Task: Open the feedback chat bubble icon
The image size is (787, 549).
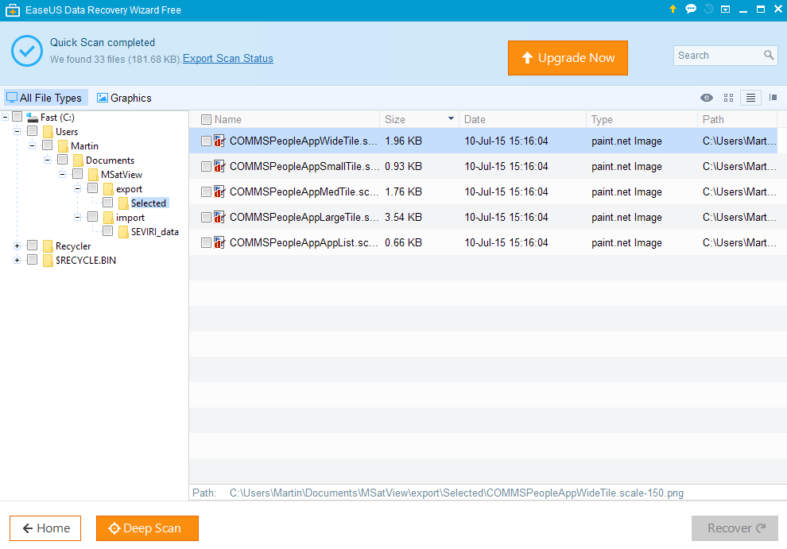Action: pyautogui.click(x=691, y=9)
